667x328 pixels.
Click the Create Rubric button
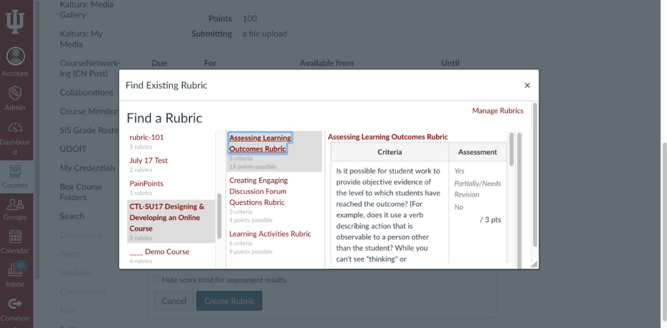[x=229, y=301]
